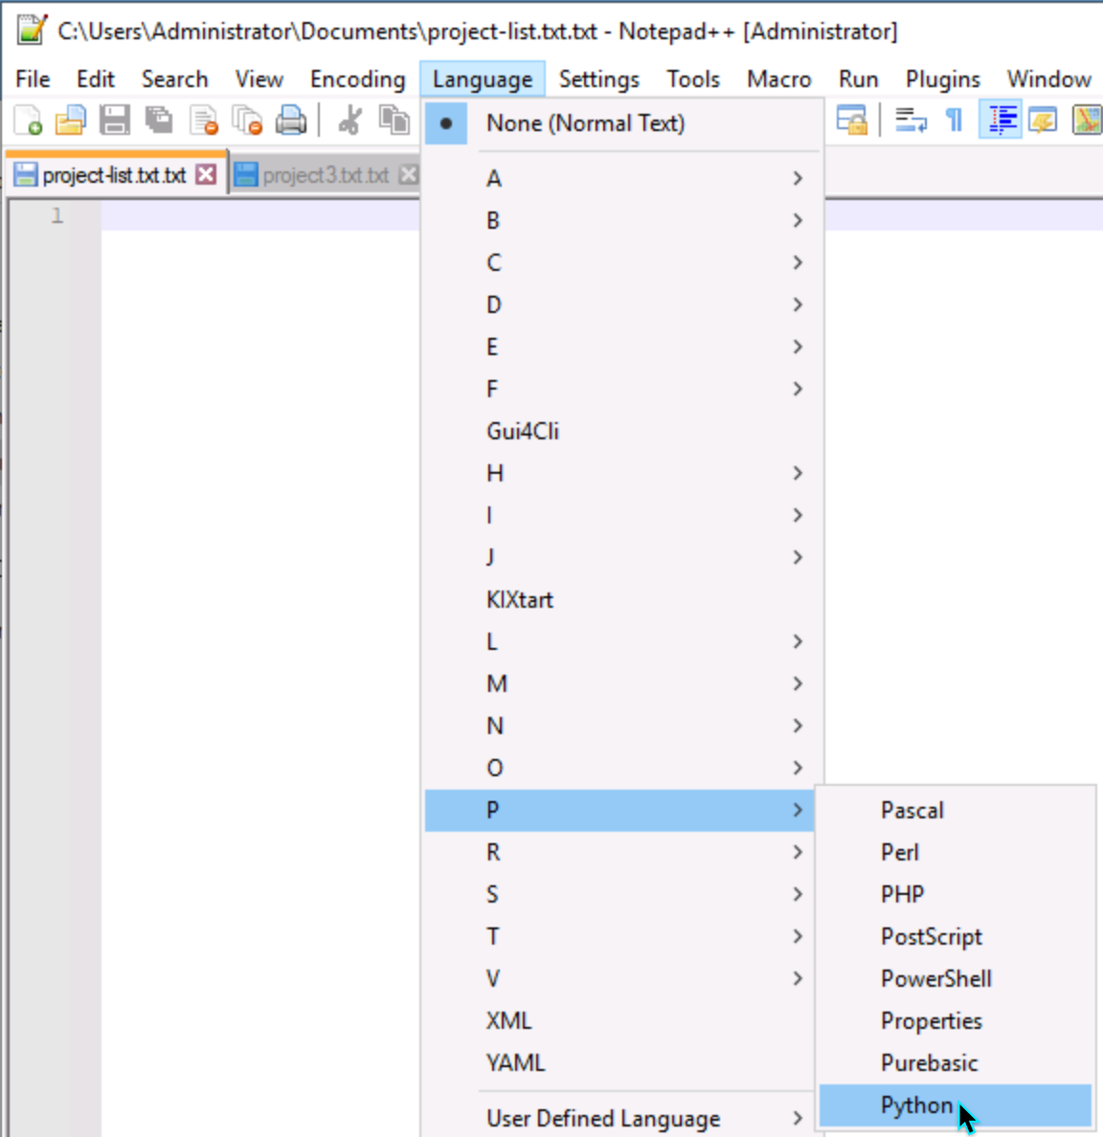
Task: Close the project-list.txt.txt tab
Action: point(206,175)
